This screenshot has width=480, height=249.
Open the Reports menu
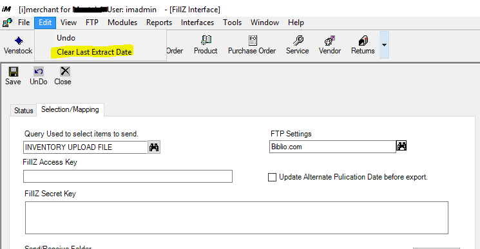coord(159,23)
